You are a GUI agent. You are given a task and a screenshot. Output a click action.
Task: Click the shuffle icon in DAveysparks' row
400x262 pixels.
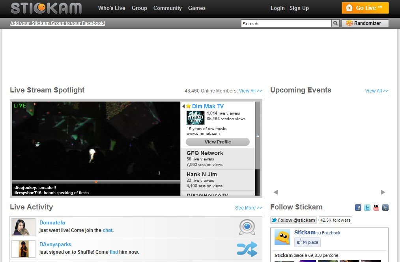point(247,249)
